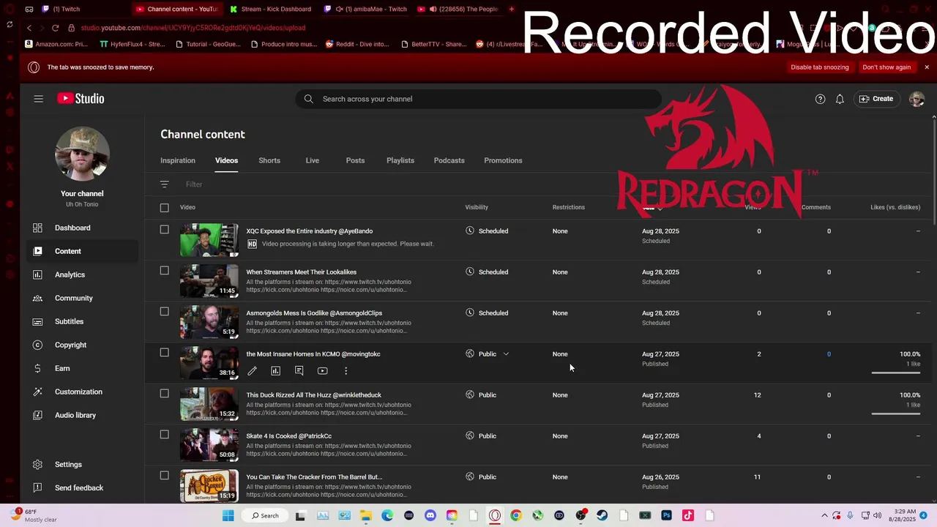Sort videos by the Date column

tap(652, 207)
